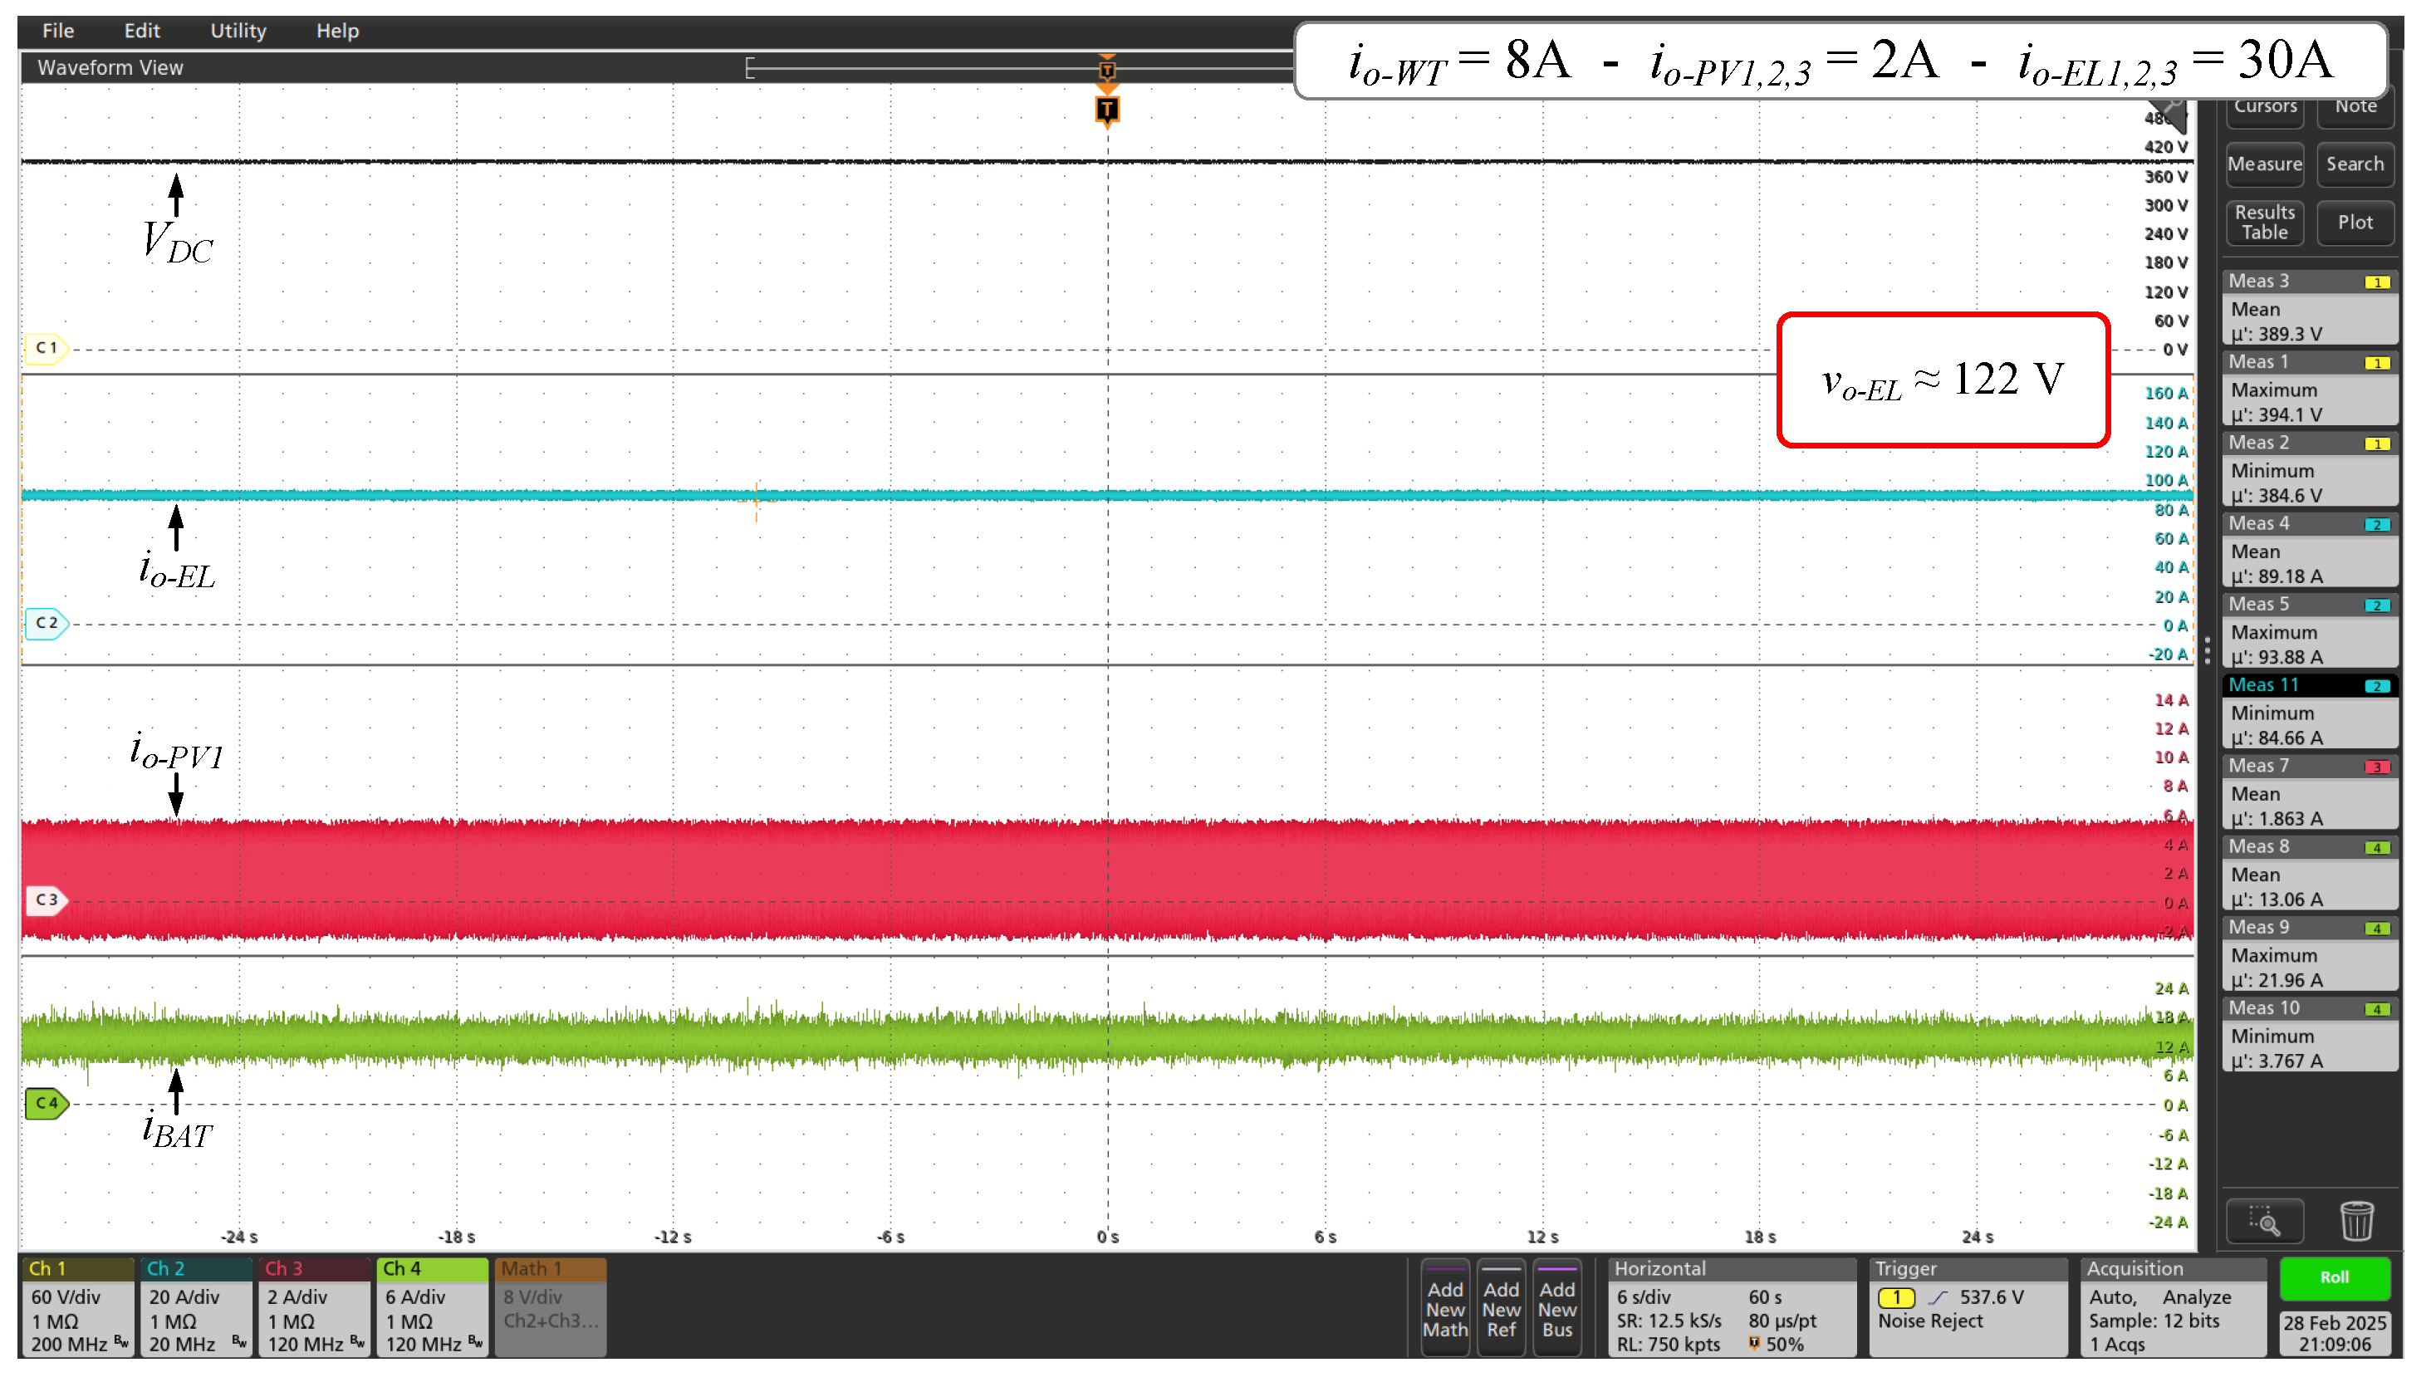Image resolution: width=2431 pixels, height=1387 pixels.
Task: Click the zoom magnifier icon
Action: coord(2263,1220)
